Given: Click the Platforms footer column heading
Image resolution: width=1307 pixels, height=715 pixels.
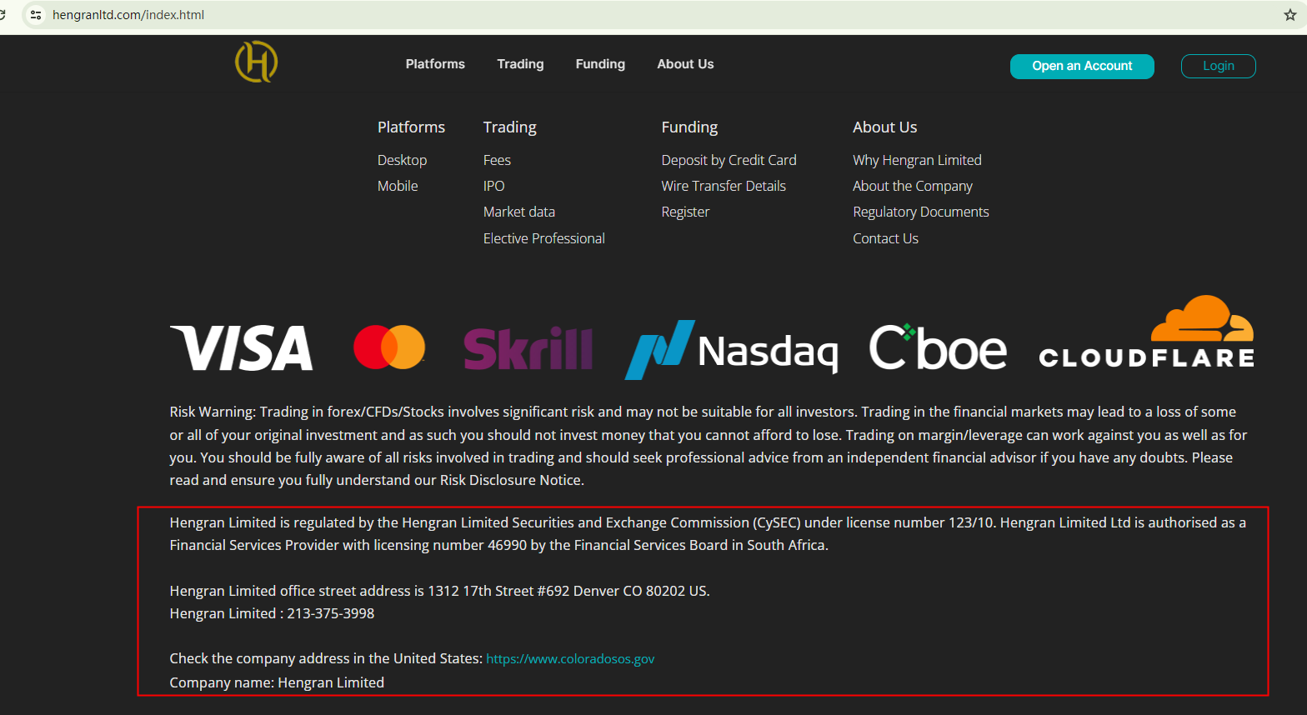Looking at the screenshot, I should coord(411,127).
